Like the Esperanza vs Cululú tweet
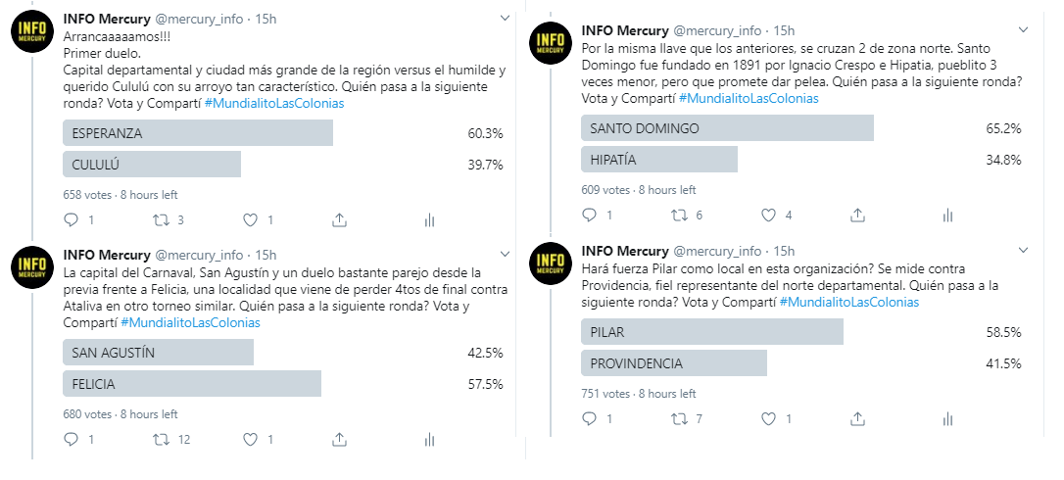This screenshot has height=480, width=1064. coord(250,220)
